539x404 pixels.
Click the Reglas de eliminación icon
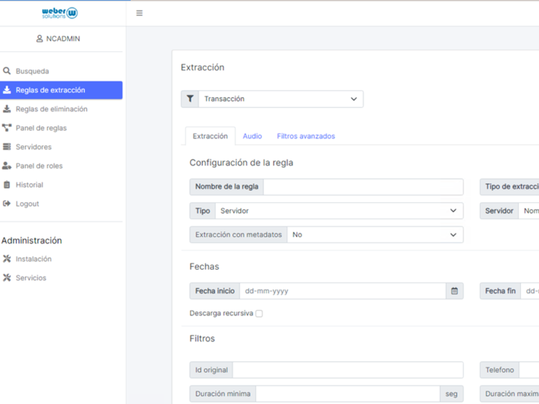6,109
